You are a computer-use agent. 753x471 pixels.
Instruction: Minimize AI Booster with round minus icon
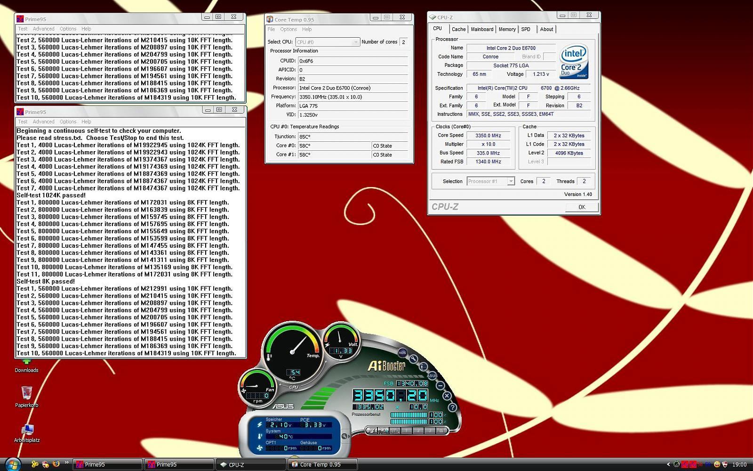pyautogui.click(x=441, y=385)
